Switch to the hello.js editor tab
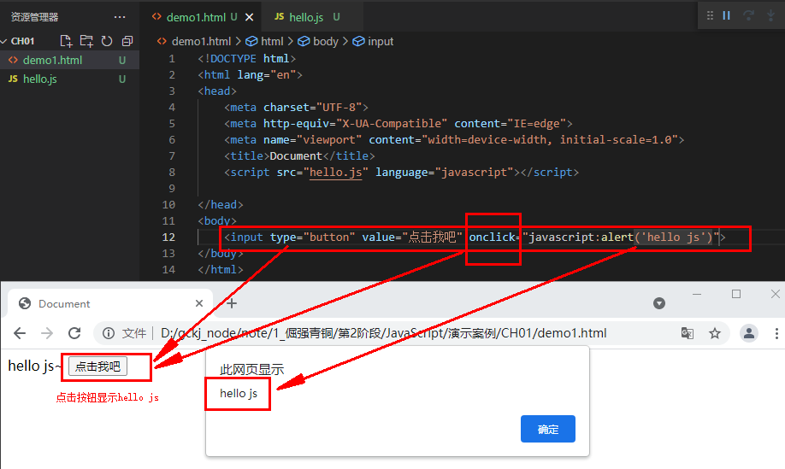The image size is (785, 469). pos(308,17)
